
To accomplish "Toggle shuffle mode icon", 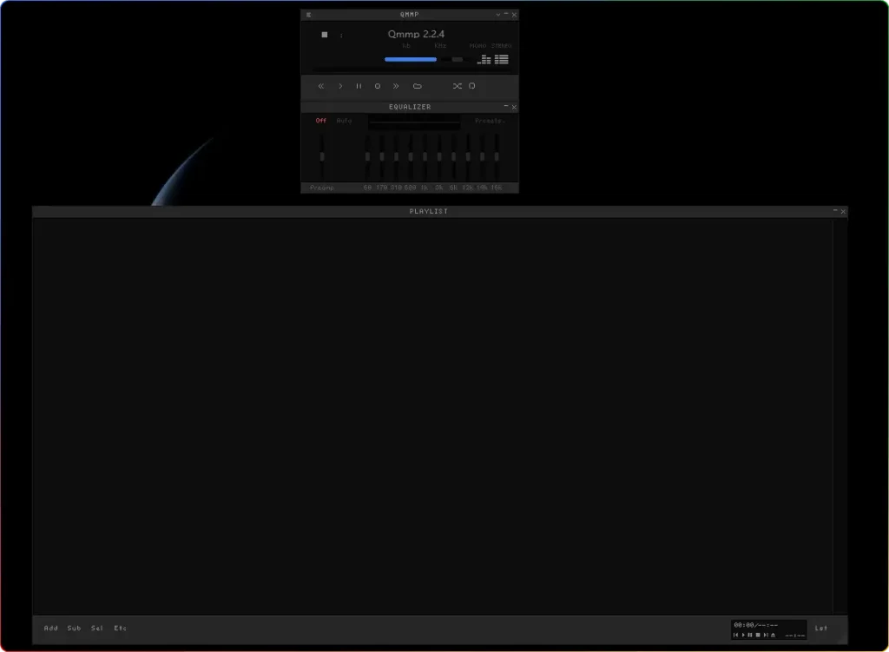I will point(457,86).
